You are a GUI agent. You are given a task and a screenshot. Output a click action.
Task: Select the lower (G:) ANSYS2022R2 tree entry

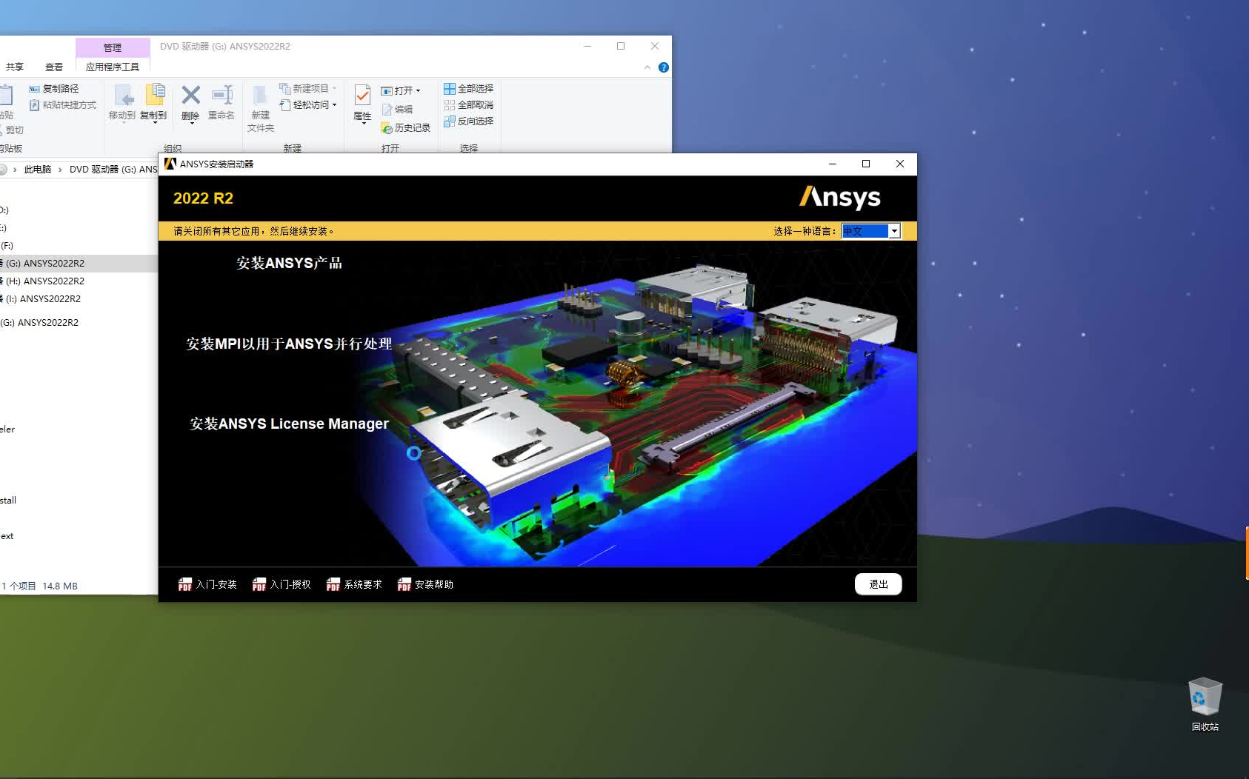40,323
